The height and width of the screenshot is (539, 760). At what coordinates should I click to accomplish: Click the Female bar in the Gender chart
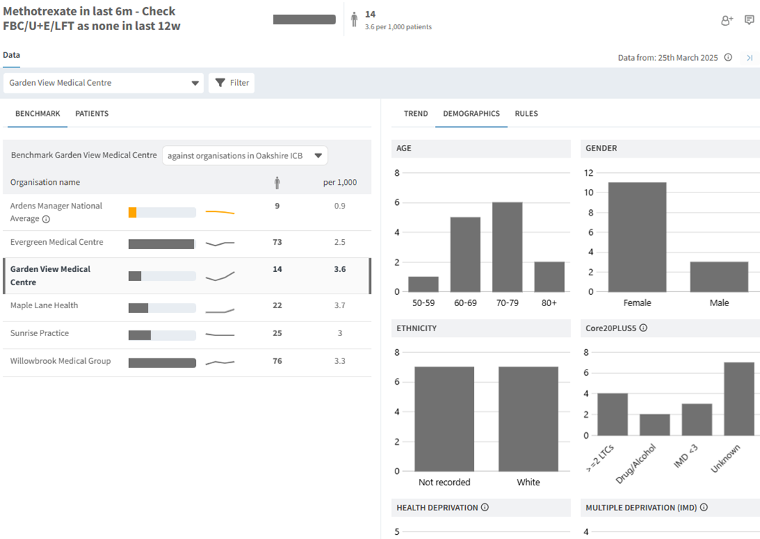(637, 237)
